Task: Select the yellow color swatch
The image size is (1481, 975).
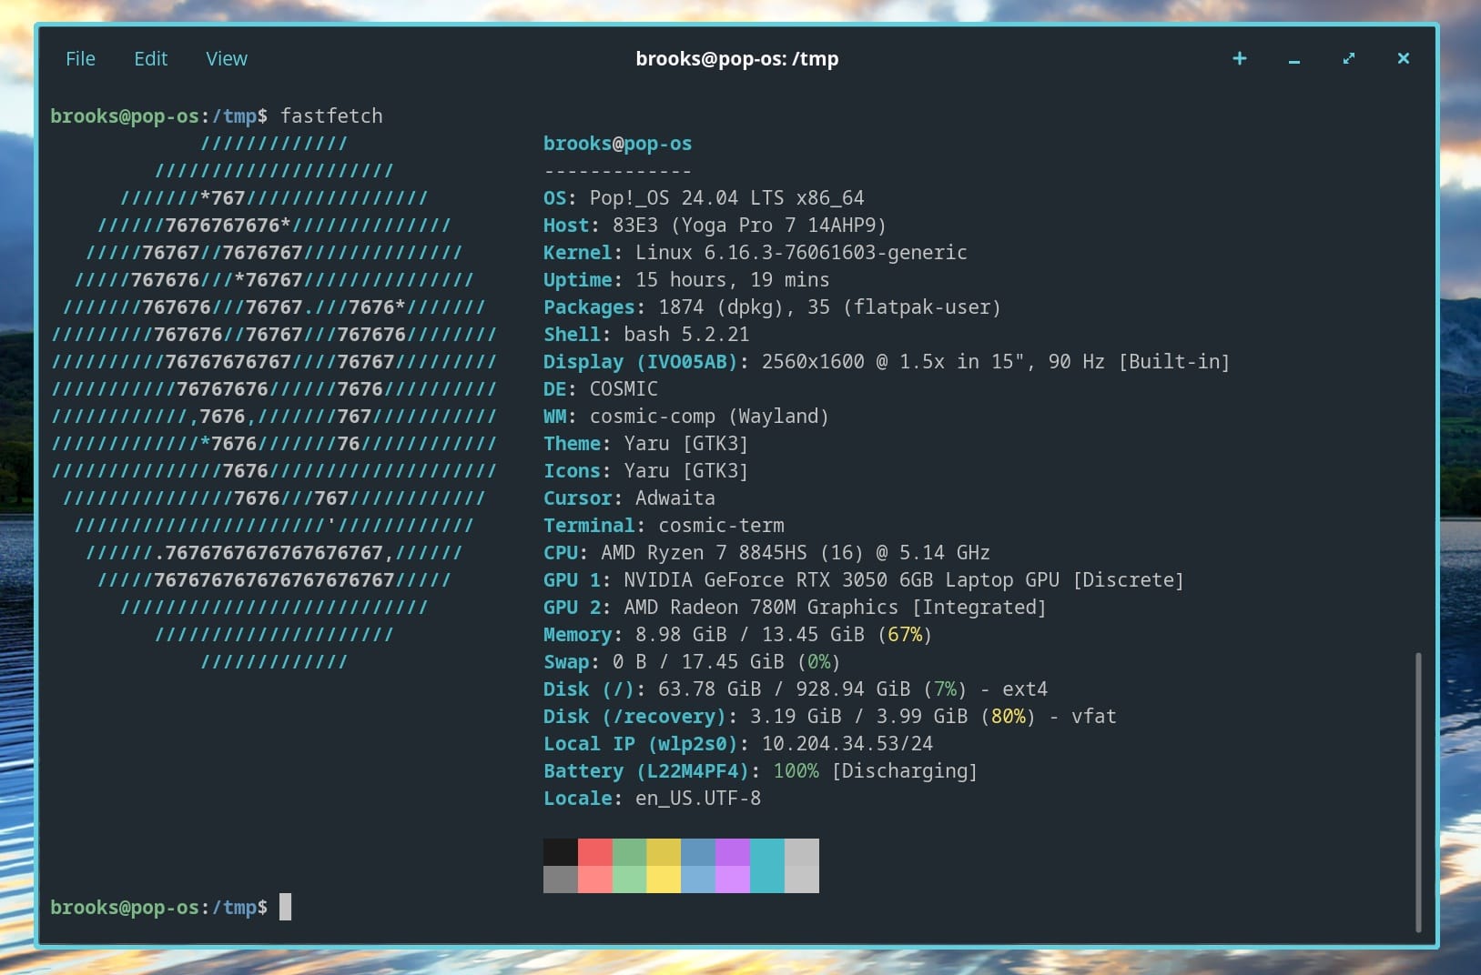Action: coord(664,852)
